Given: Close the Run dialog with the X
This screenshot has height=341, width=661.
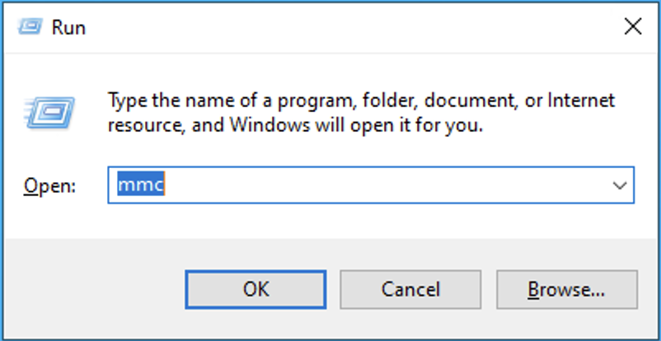Looking at the screenshot, I should (x=632, y=27).
